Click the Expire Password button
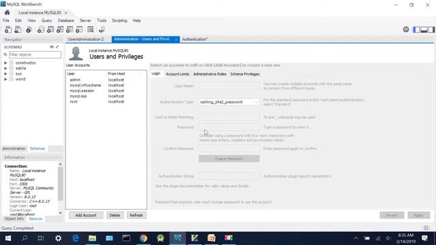Image resolution: width=436 pixels, height=245 pixels. click(229, 159)
